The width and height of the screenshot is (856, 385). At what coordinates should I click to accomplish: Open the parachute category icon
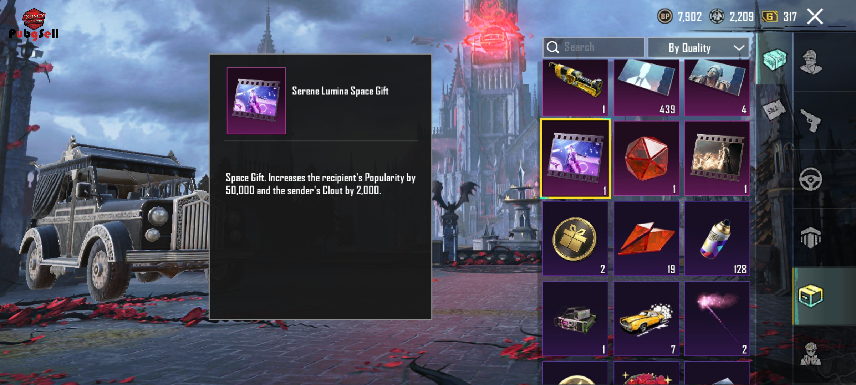point(811,237)
